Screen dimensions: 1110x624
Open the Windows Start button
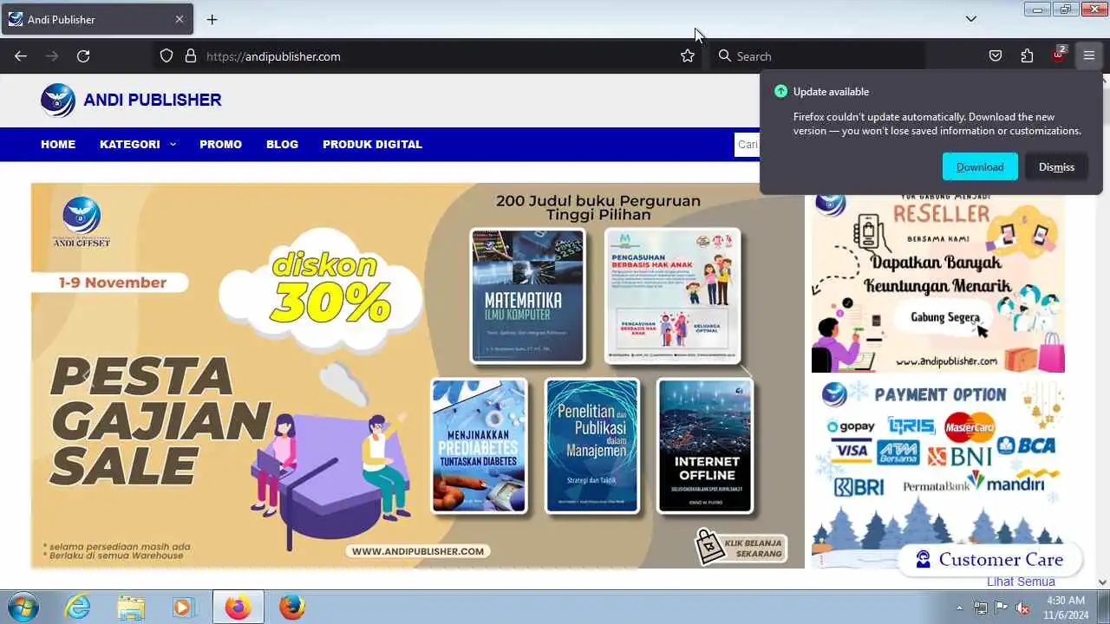(x=23, y=607)
